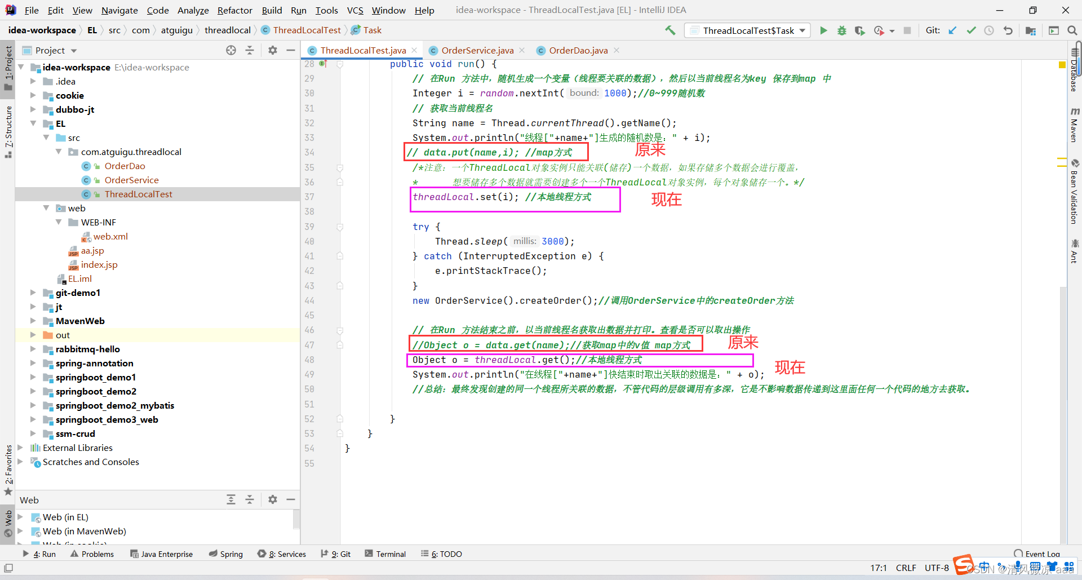The image size is (1082, 580).
Task: Open the Problems tool window
Action: (x=92, y=554)
